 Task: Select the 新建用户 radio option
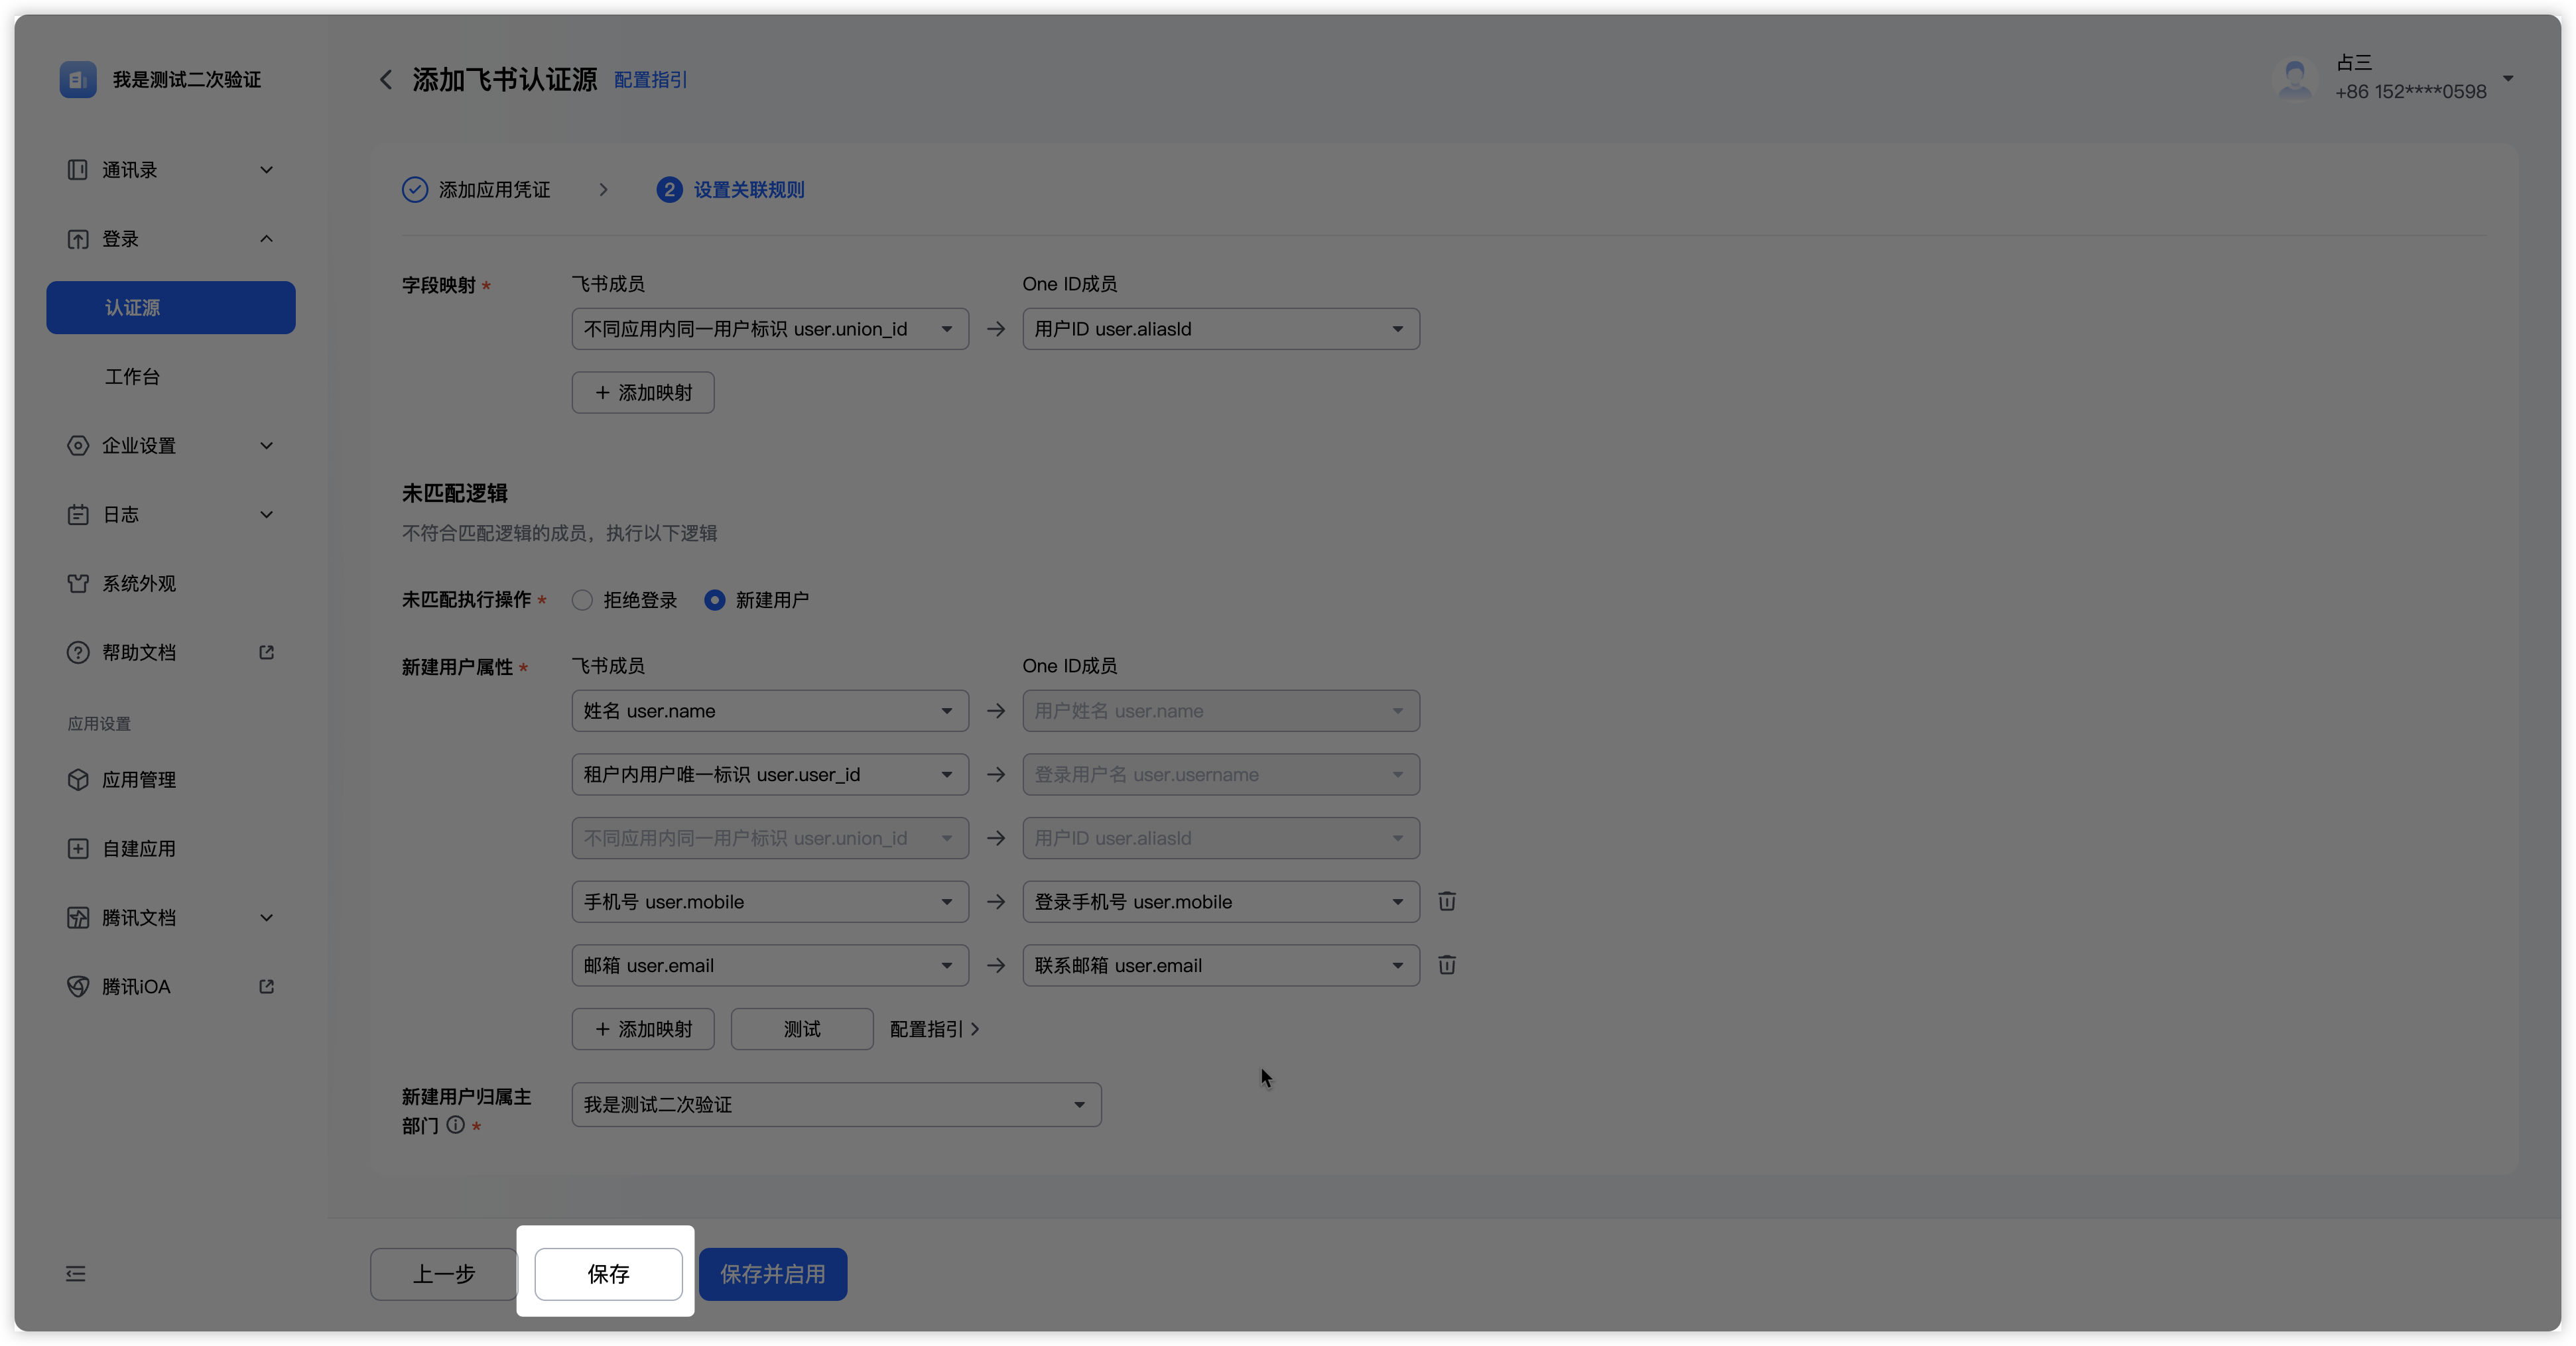tap(715, 601)
